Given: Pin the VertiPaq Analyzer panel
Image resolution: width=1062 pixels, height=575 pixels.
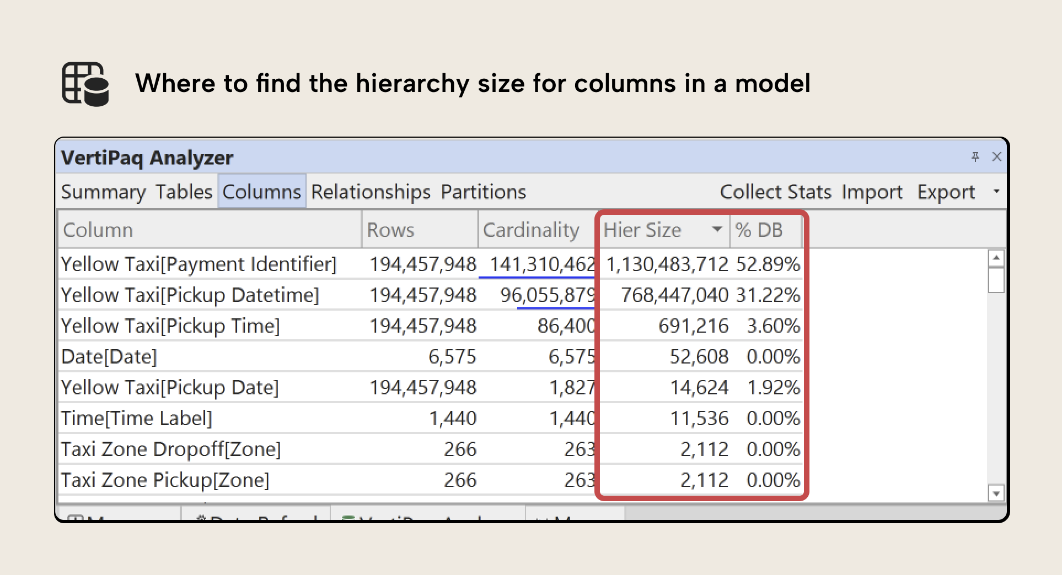Looking at the screenshot, I should pos(976,157).
